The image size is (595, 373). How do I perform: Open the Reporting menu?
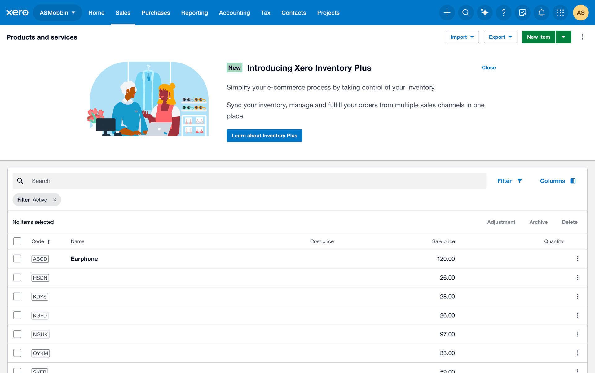[x=194, y=13]
